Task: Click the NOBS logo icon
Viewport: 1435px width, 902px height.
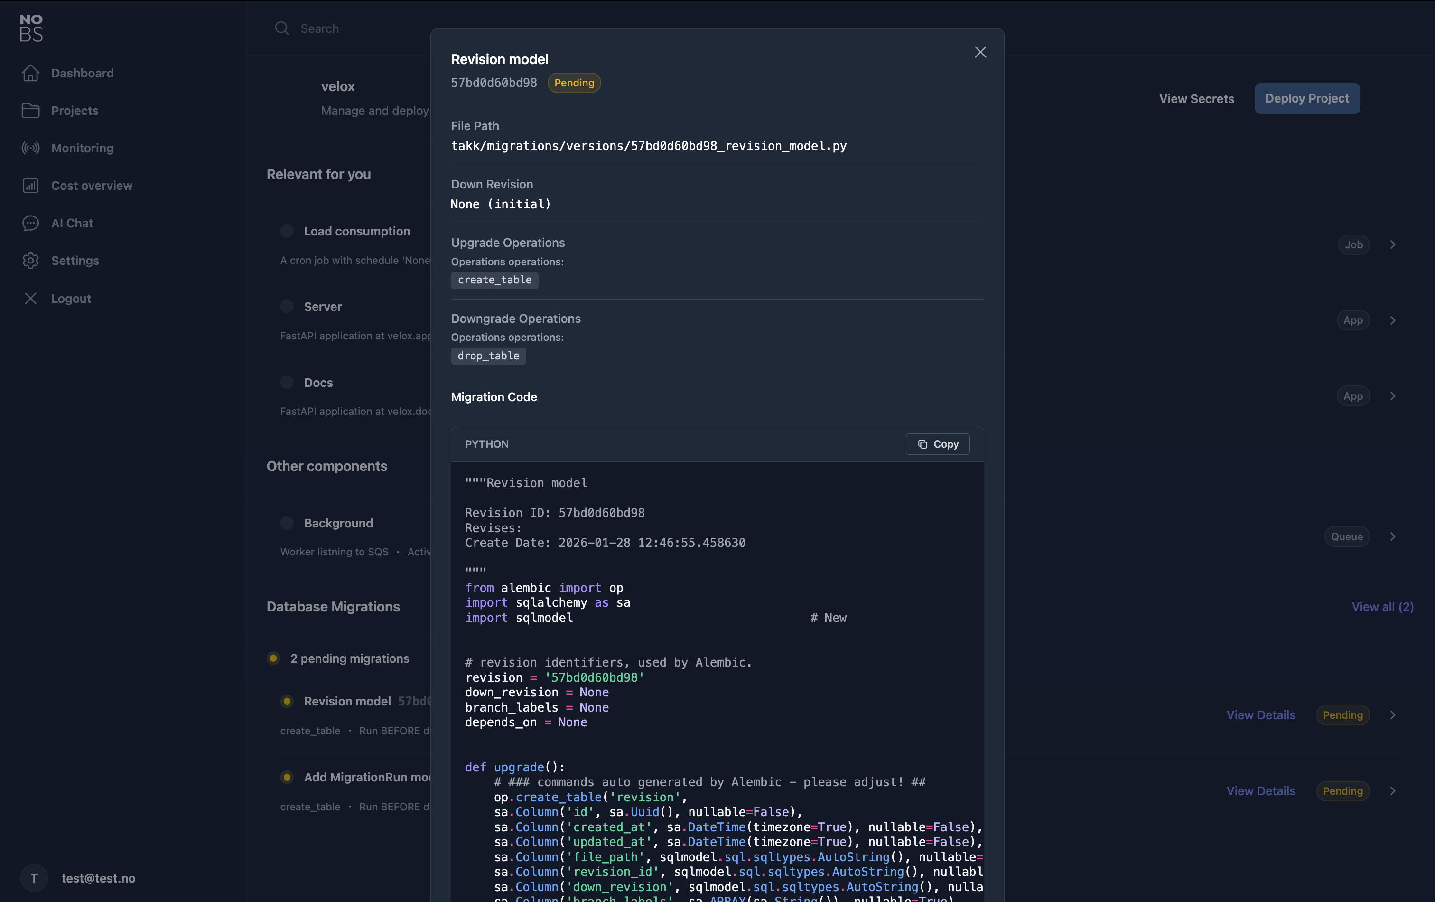Action: pos(31,28)
